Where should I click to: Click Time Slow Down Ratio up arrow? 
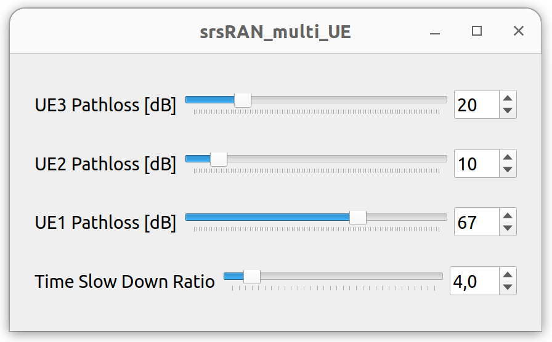point(507,274)
